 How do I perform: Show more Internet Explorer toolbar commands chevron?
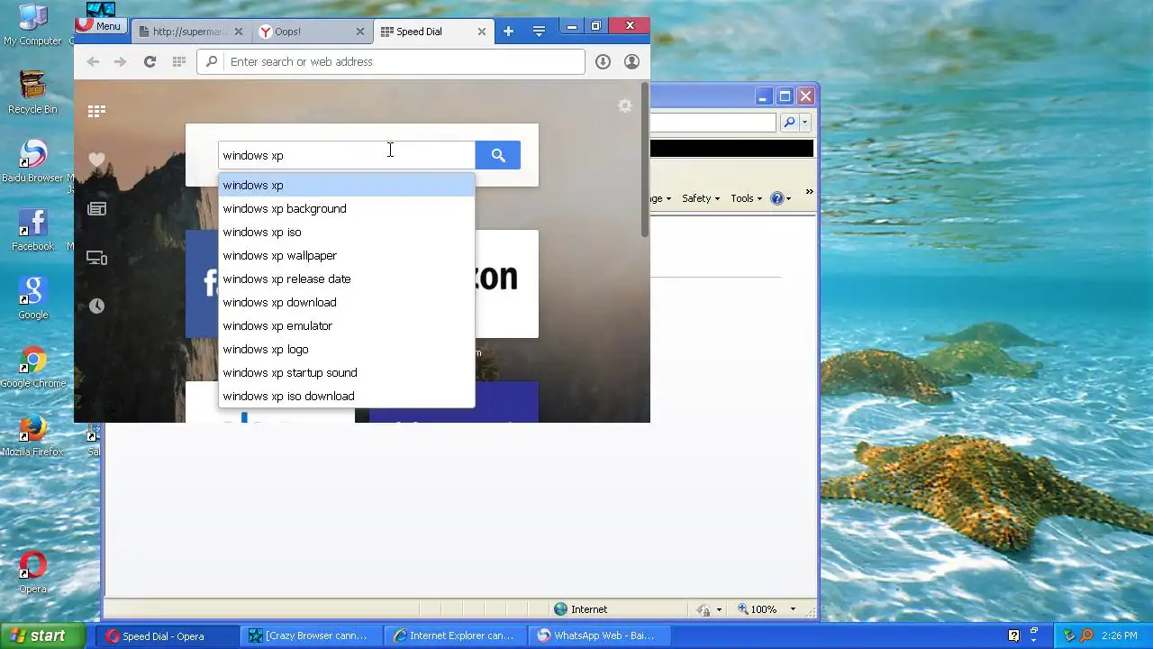(x=809, y=192)
